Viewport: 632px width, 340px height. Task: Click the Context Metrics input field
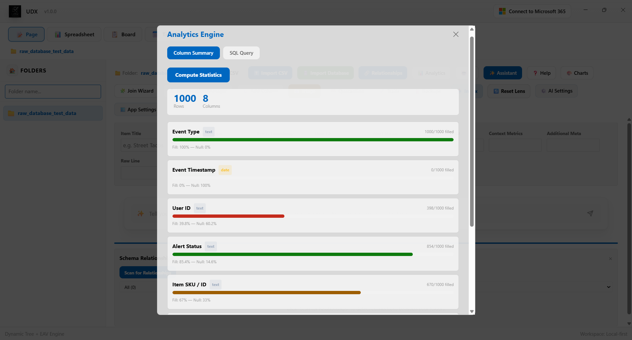[515, 145]
